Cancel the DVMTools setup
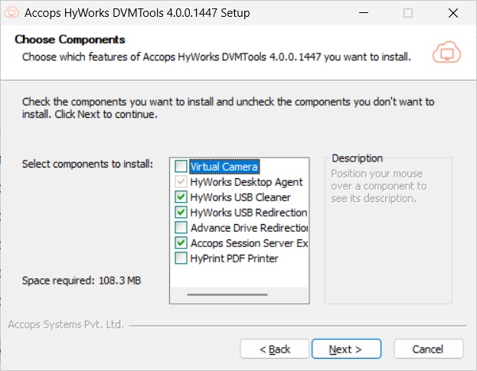 [428, 349]
